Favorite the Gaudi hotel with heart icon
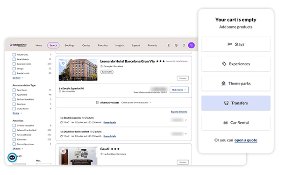Screen dimensions: 285x175 point(63,151)
